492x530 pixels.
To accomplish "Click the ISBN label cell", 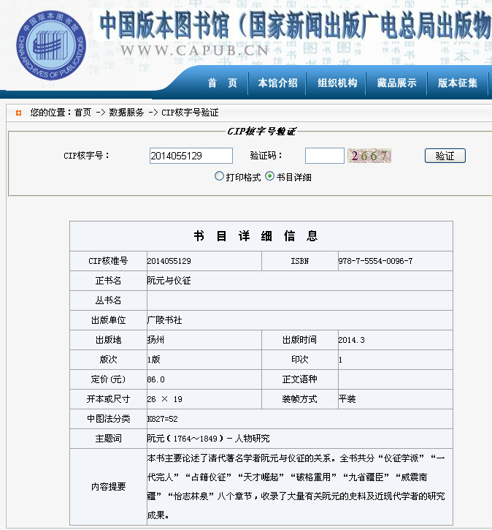I will click(300, 261).
